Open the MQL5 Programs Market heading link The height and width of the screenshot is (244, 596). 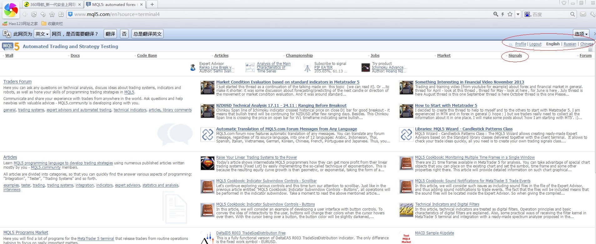coord(26,232)
